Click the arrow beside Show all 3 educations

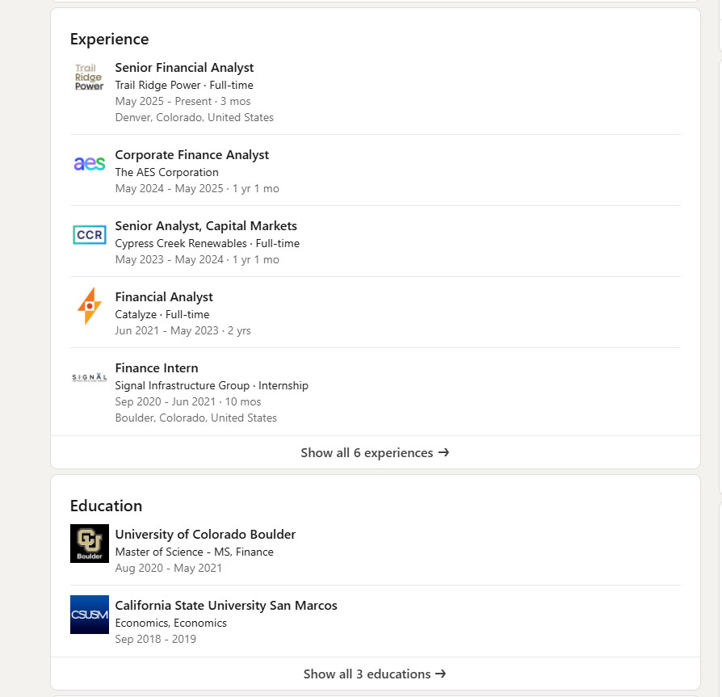coord(441,674)
